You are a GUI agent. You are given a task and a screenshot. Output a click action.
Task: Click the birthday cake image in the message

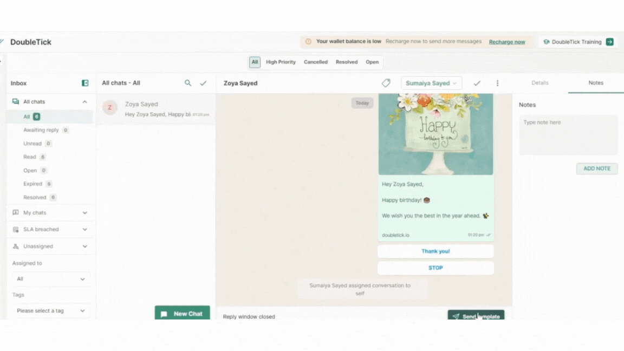click(x=435, y=134)
